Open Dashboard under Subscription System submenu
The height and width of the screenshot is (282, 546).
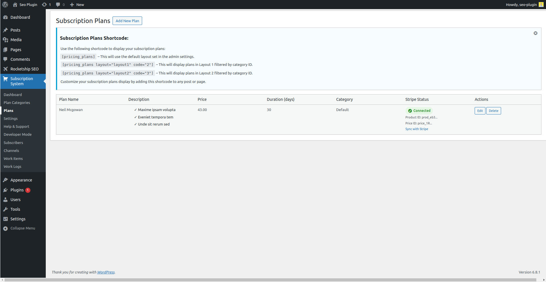pyautogui.click(x=13, y=95)
